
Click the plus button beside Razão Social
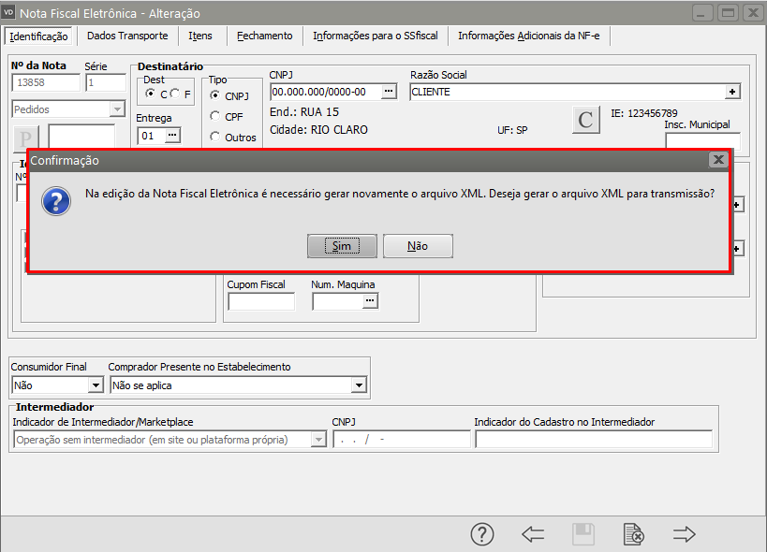(732, 92)
